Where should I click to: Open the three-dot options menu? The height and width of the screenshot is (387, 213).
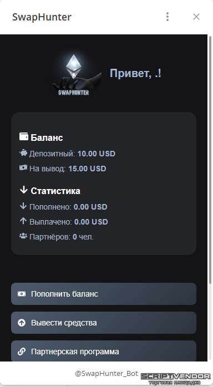[x=168, y=17]
